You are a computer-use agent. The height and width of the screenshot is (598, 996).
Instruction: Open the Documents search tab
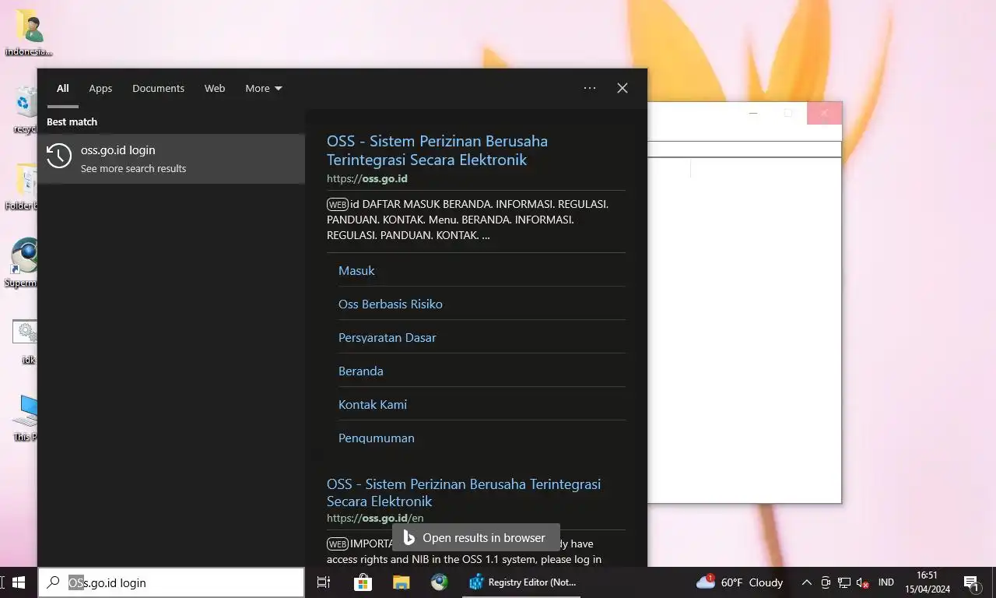158,88
